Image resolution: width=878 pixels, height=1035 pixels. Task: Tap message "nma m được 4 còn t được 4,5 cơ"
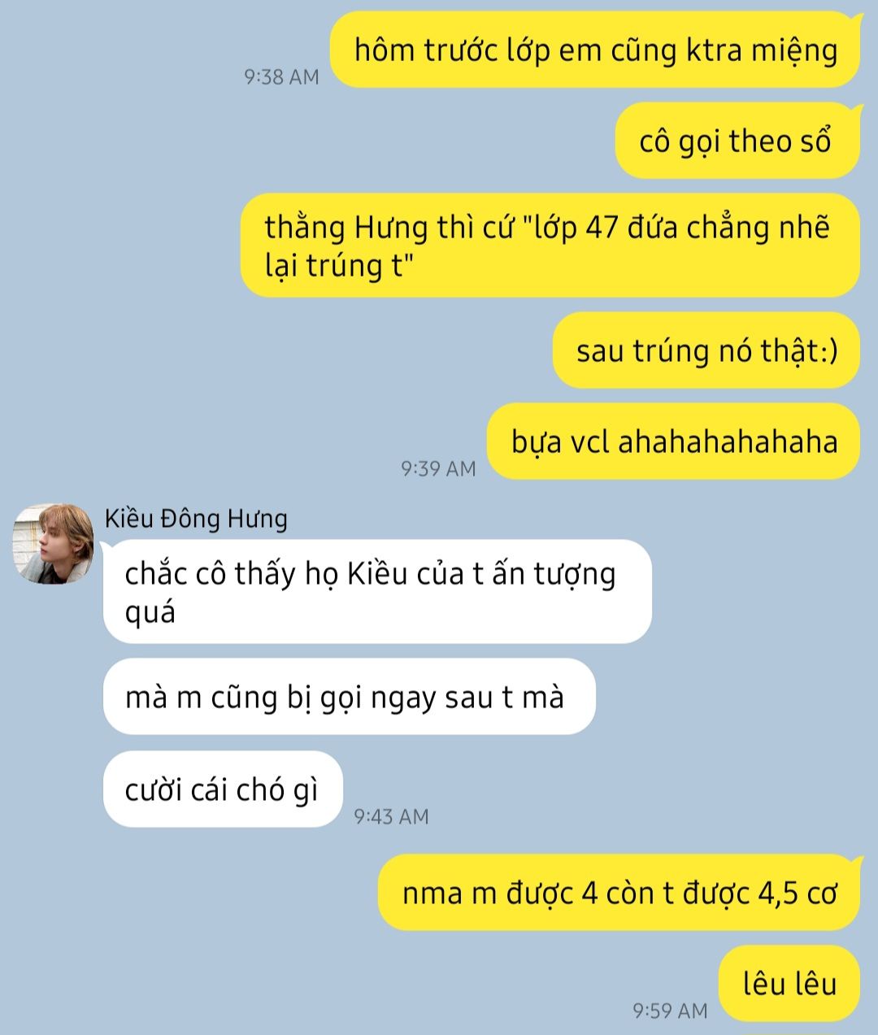click(x=619, y=893)
